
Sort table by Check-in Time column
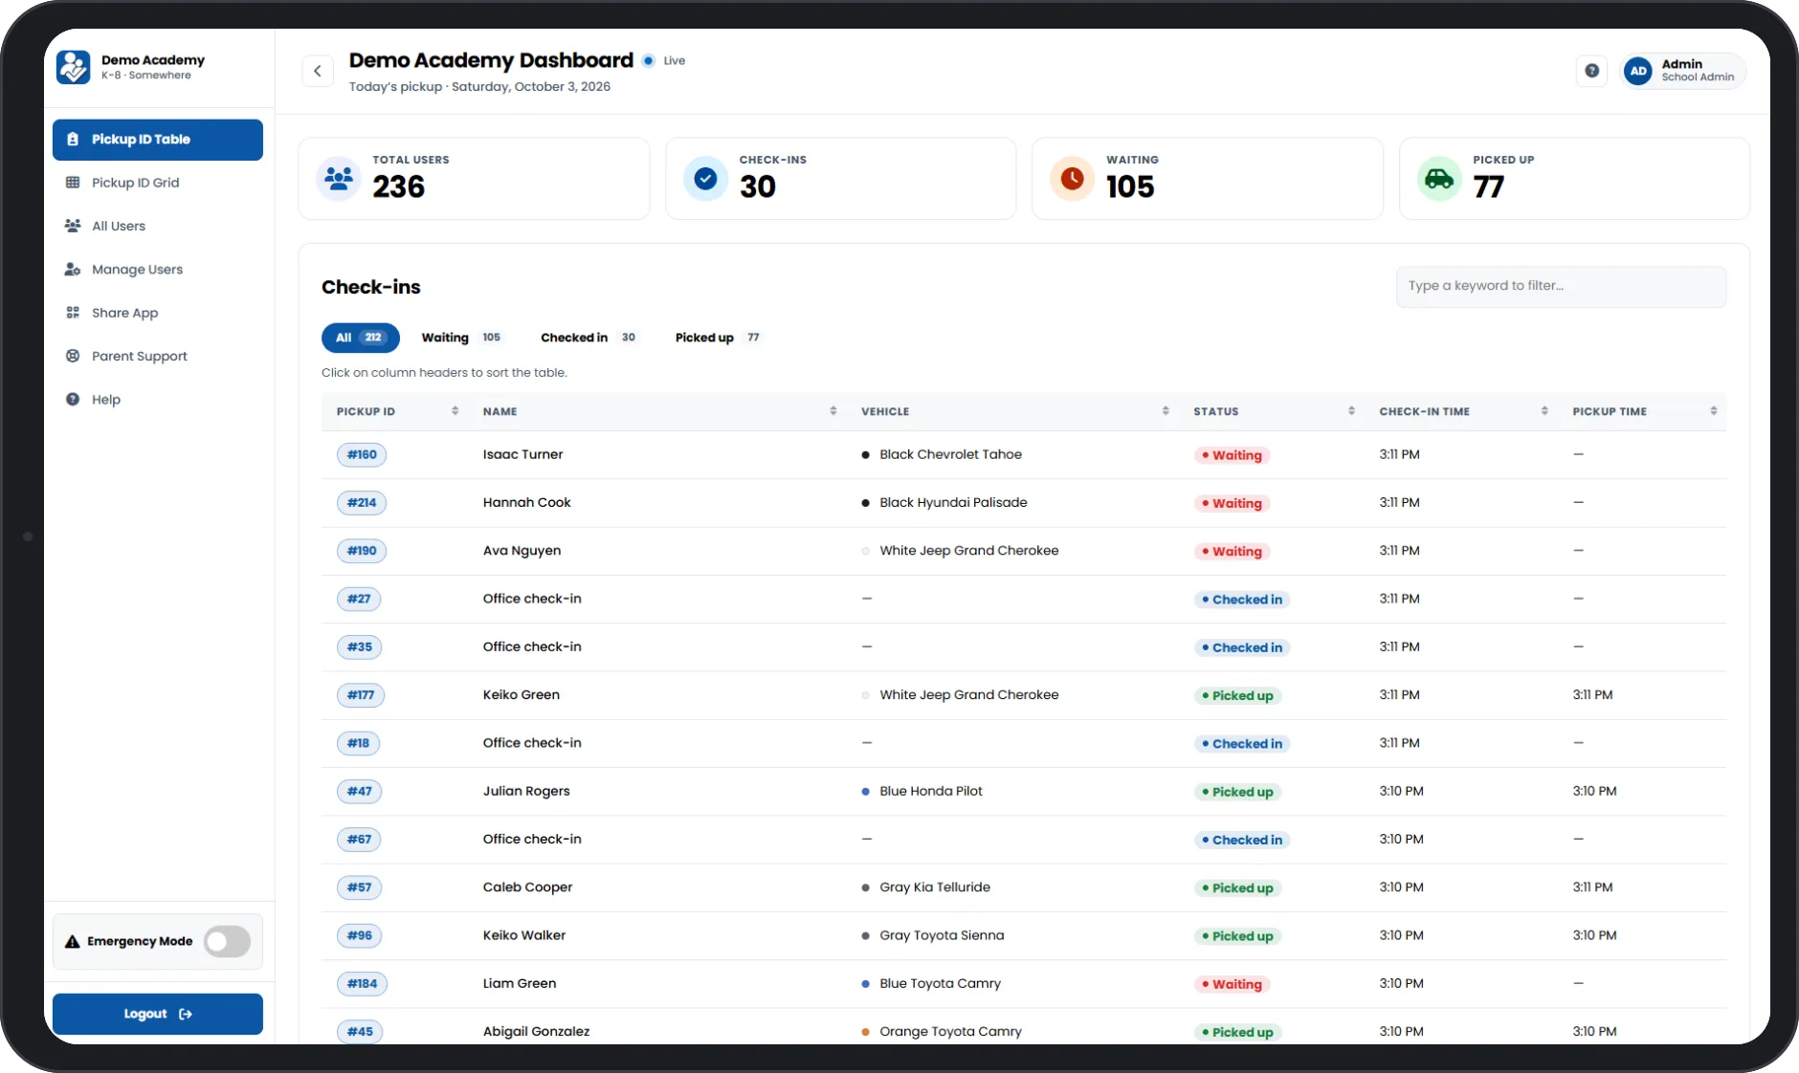click(1463, 411)
